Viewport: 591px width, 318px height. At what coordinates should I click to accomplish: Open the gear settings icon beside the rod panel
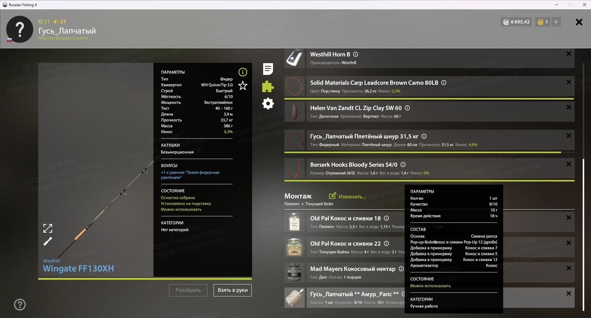click(268, 104)
